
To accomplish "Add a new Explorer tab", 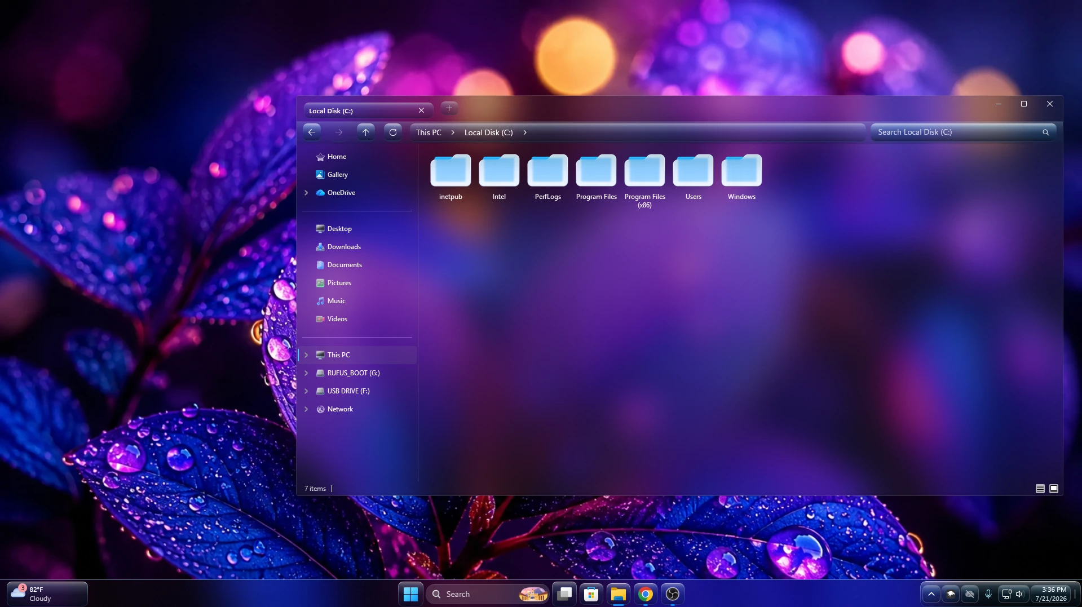I will tap(449, 108).
